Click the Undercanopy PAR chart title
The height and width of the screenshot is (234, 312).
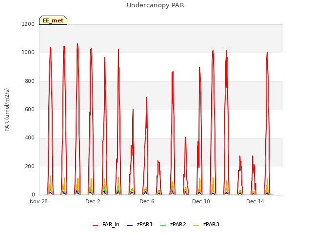click(156, 5)
